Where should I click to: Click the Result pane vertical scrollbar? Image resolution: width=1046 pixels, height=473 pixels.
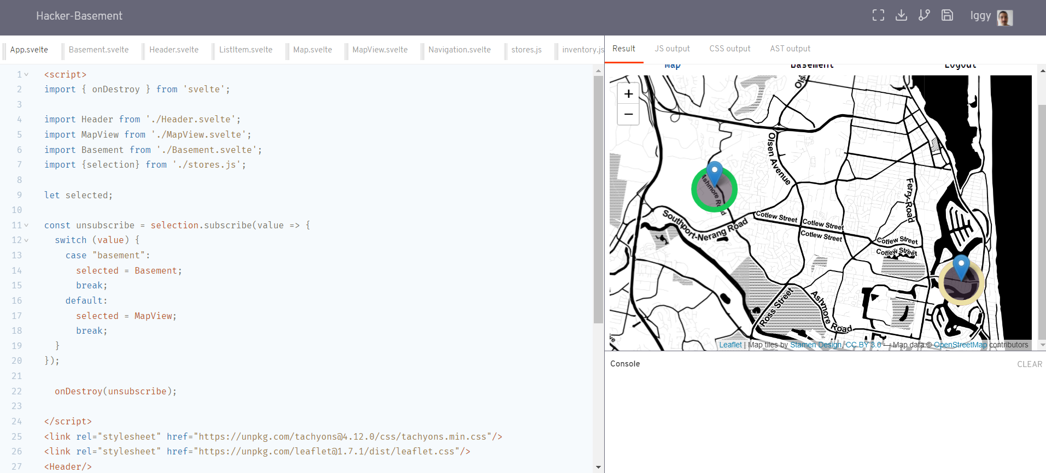[x=1042, y=221]
